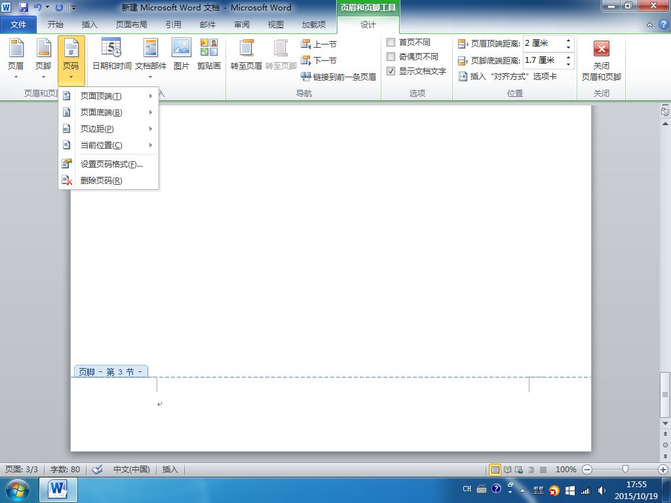
Task: Click 转至页眉 go to header
Action: click(x=246, y=54)
